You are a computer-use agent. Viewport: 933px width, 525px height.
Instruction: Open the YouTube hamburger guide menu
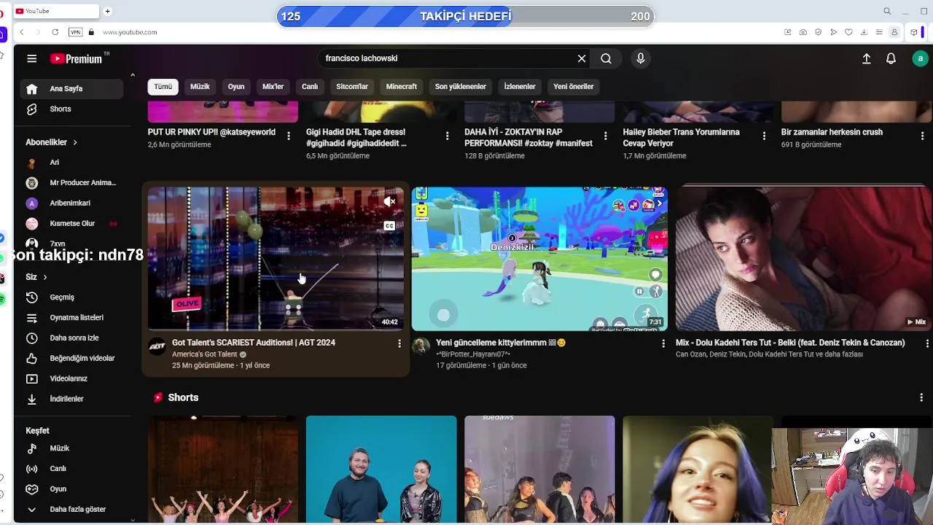click(x=31, y=58)
